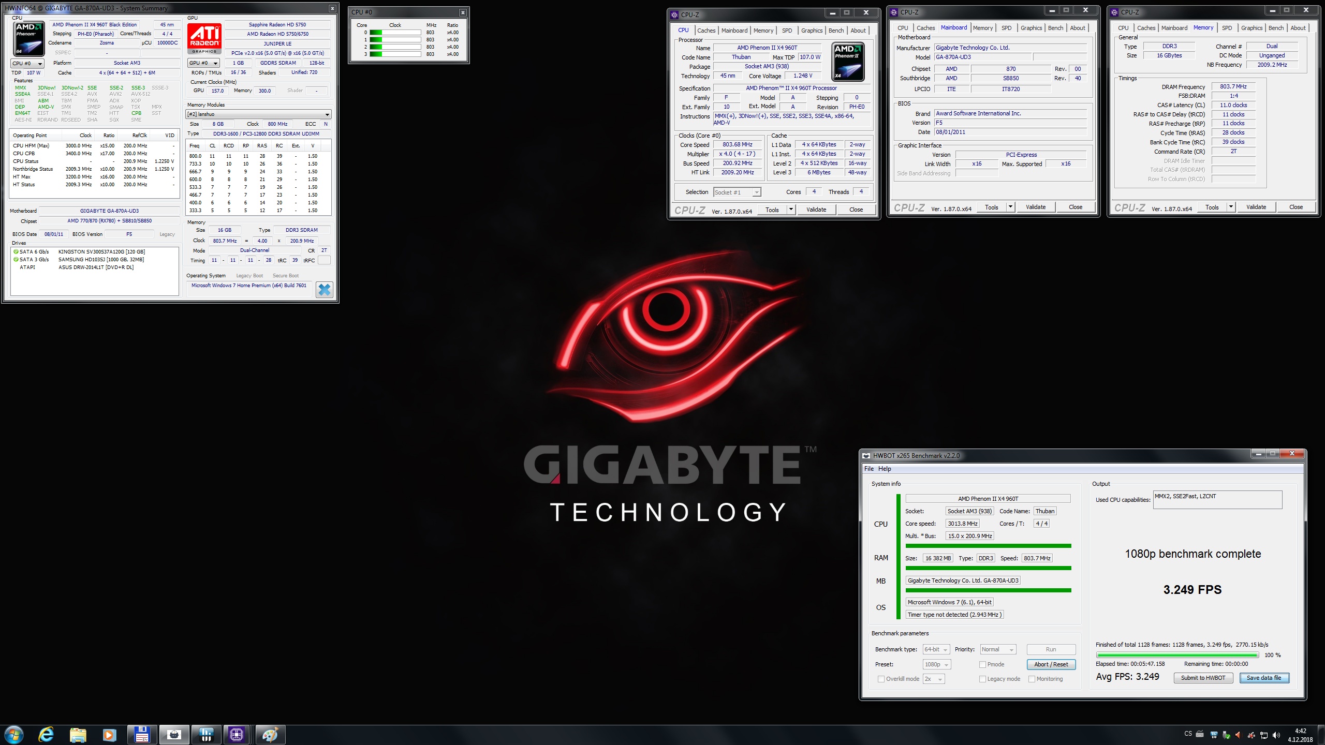This screenshot has height=745, width=1325.
Task: Click the disabled Run button
Action: (1051, 649)
